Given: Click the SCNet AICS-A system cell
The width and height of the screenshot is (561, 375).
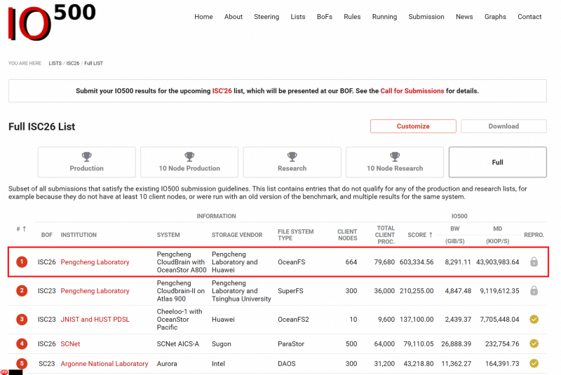Looking at the screenshot, I should 178,343.
